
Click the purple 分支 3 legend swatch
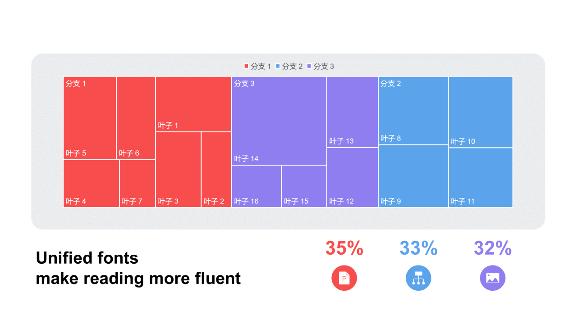click(x=309, y=67)
